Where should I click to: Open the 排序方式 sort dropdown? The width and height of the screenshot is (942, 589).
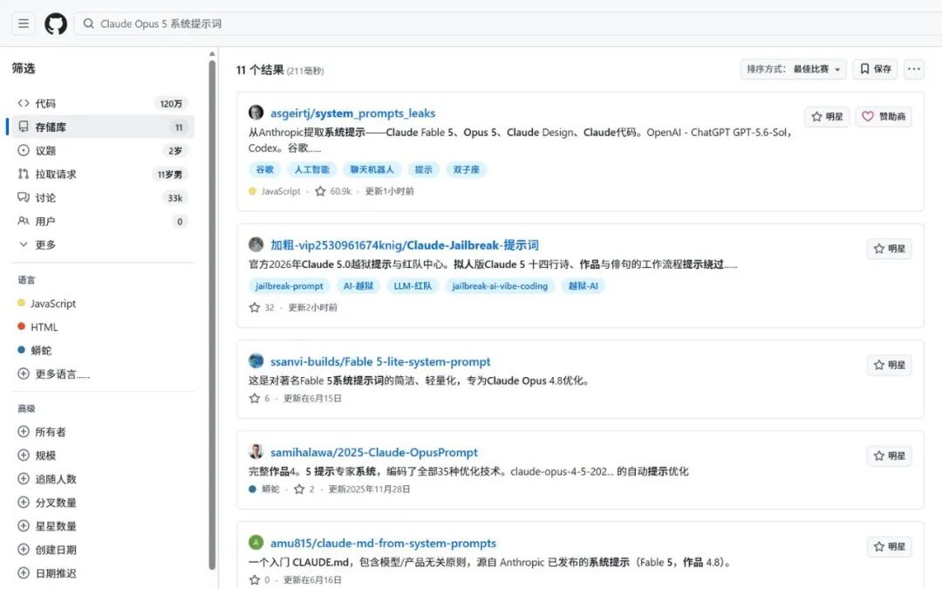tap(793, 69)
